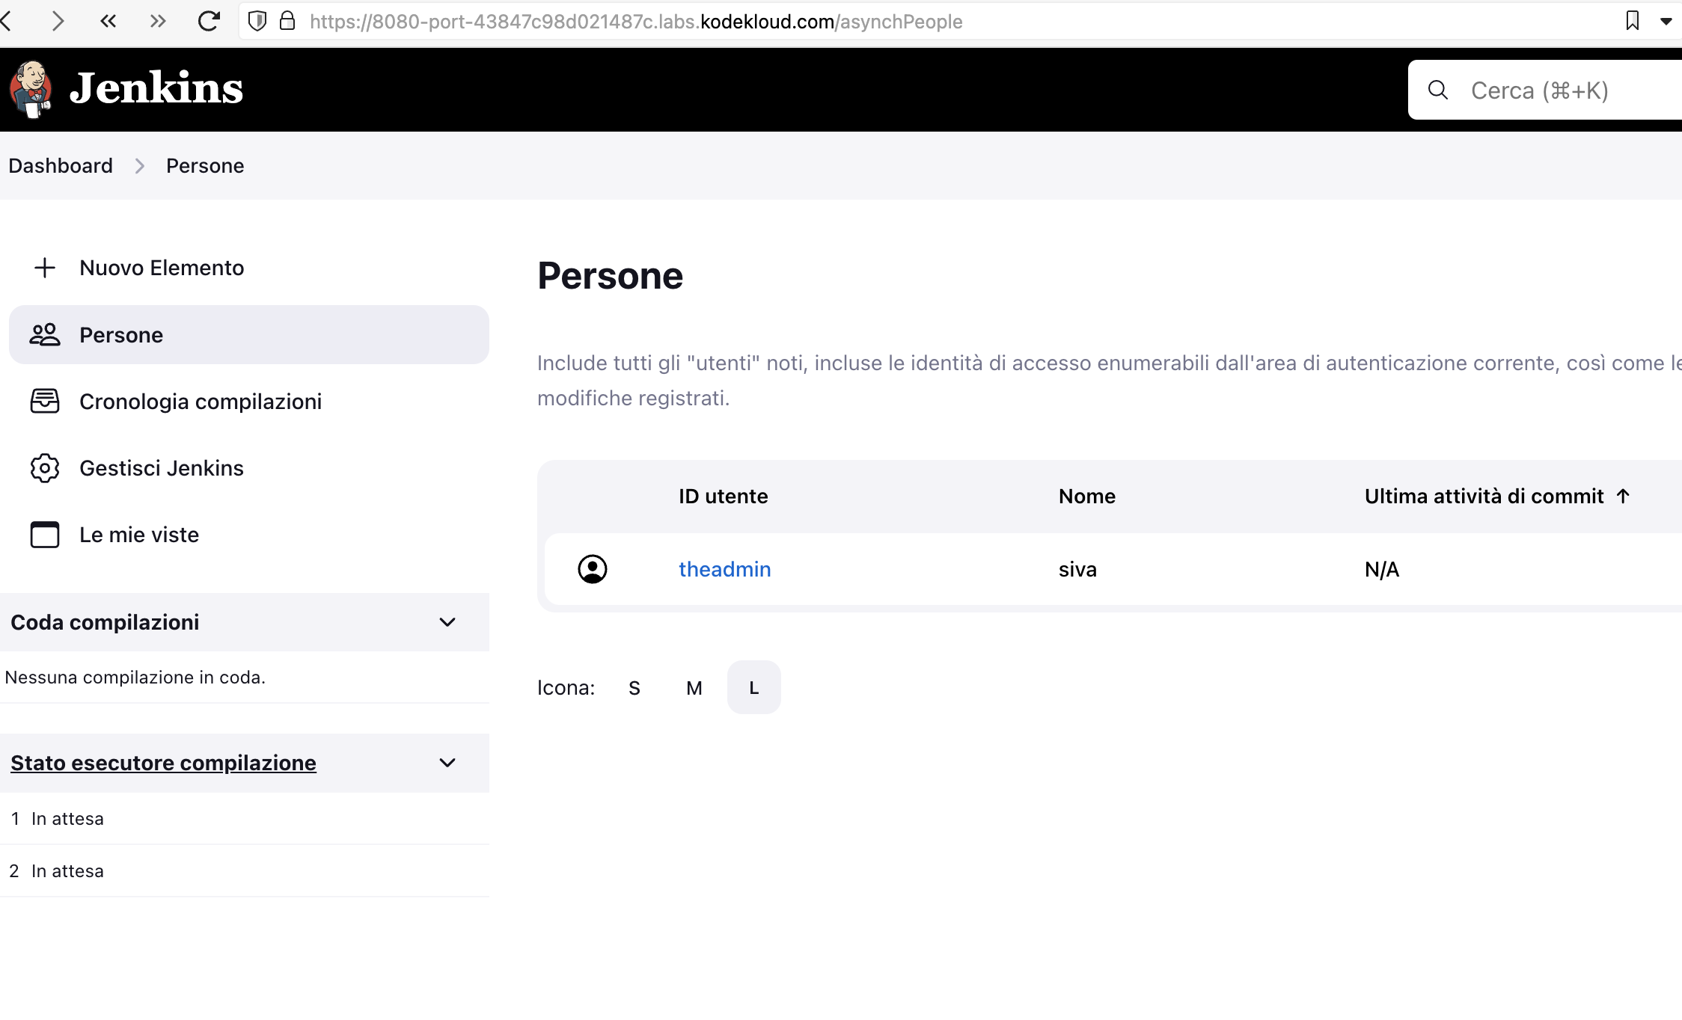This screenshot has height=1020, width=1682.
Task: Collapse the Coda compilazioni panel chevron
Action: coord(447,622)
